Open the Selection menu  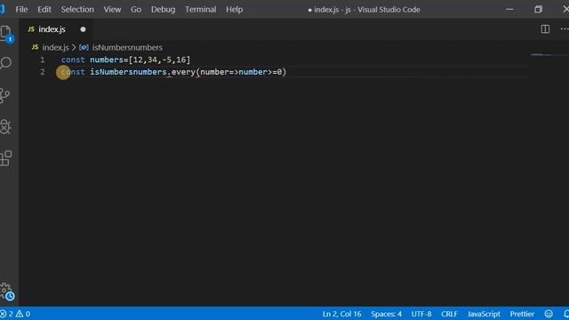77,10
